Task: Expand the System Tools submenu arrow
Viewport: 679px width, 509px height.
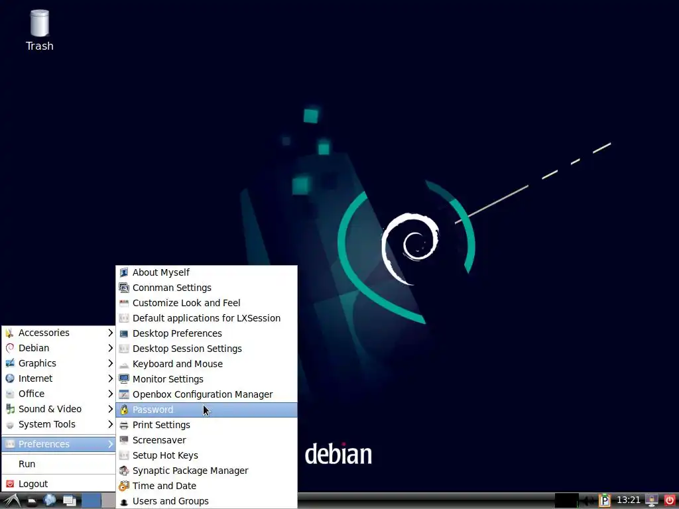Action: pos(110,424)
